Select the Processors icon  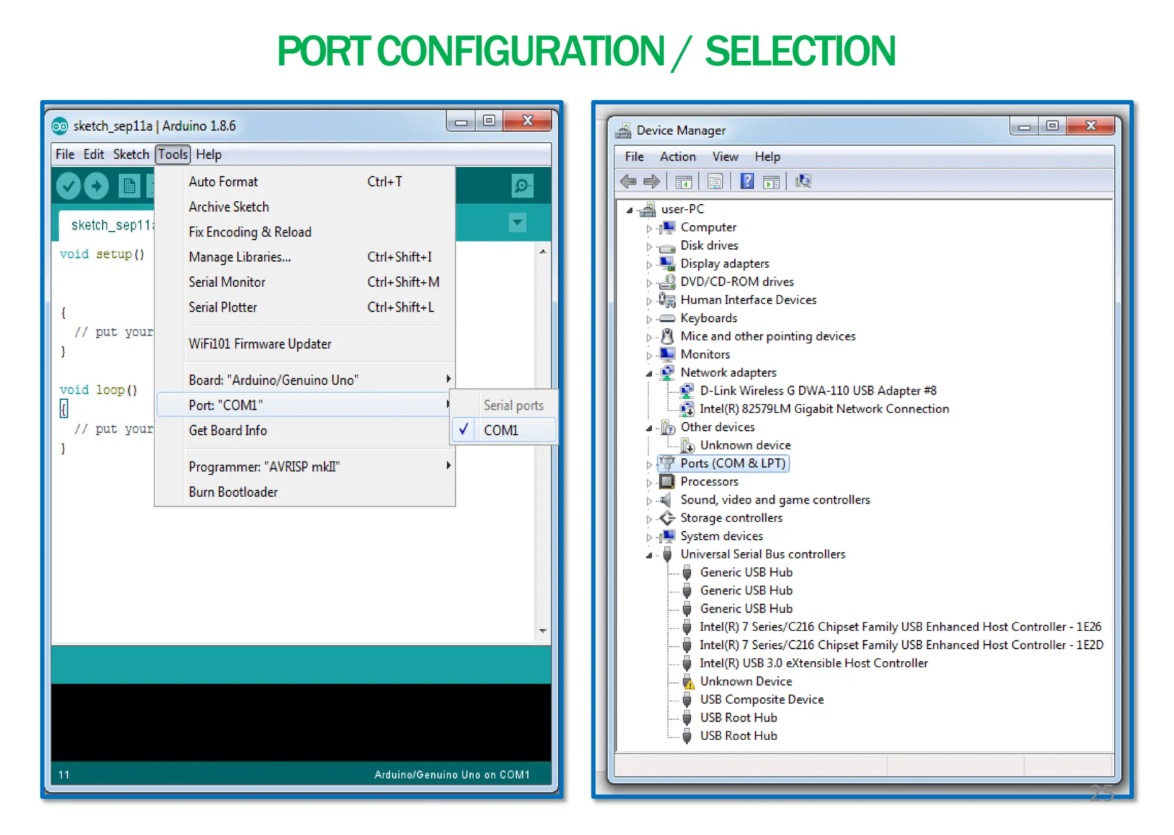(667, 482)
